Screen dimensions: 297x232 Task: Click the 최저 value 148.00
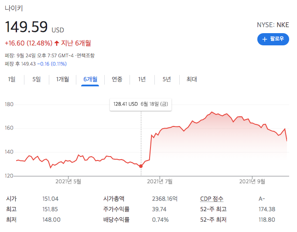pos(51,220)
